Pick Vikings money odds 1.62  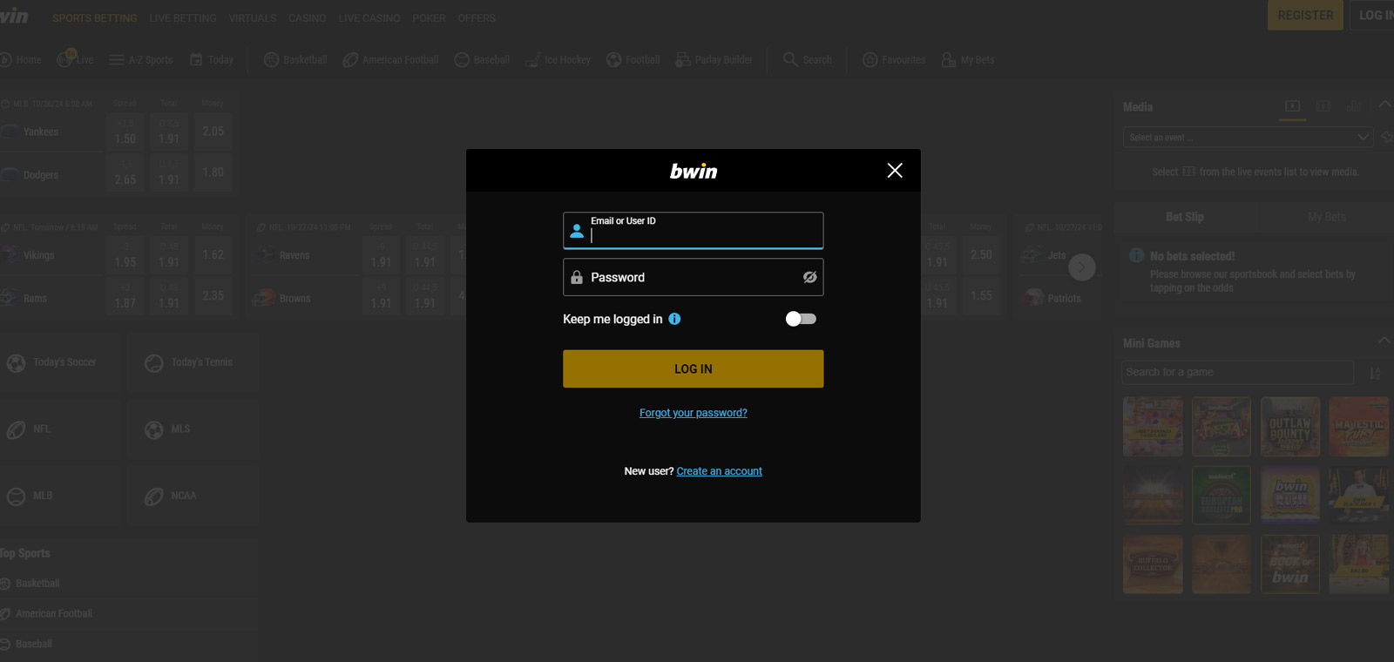[x=213, y=255]
